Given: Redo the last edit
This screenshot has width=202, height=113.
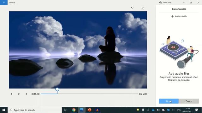Looking at the screenshot, I should pyautogui.click(x=143, y=8).
